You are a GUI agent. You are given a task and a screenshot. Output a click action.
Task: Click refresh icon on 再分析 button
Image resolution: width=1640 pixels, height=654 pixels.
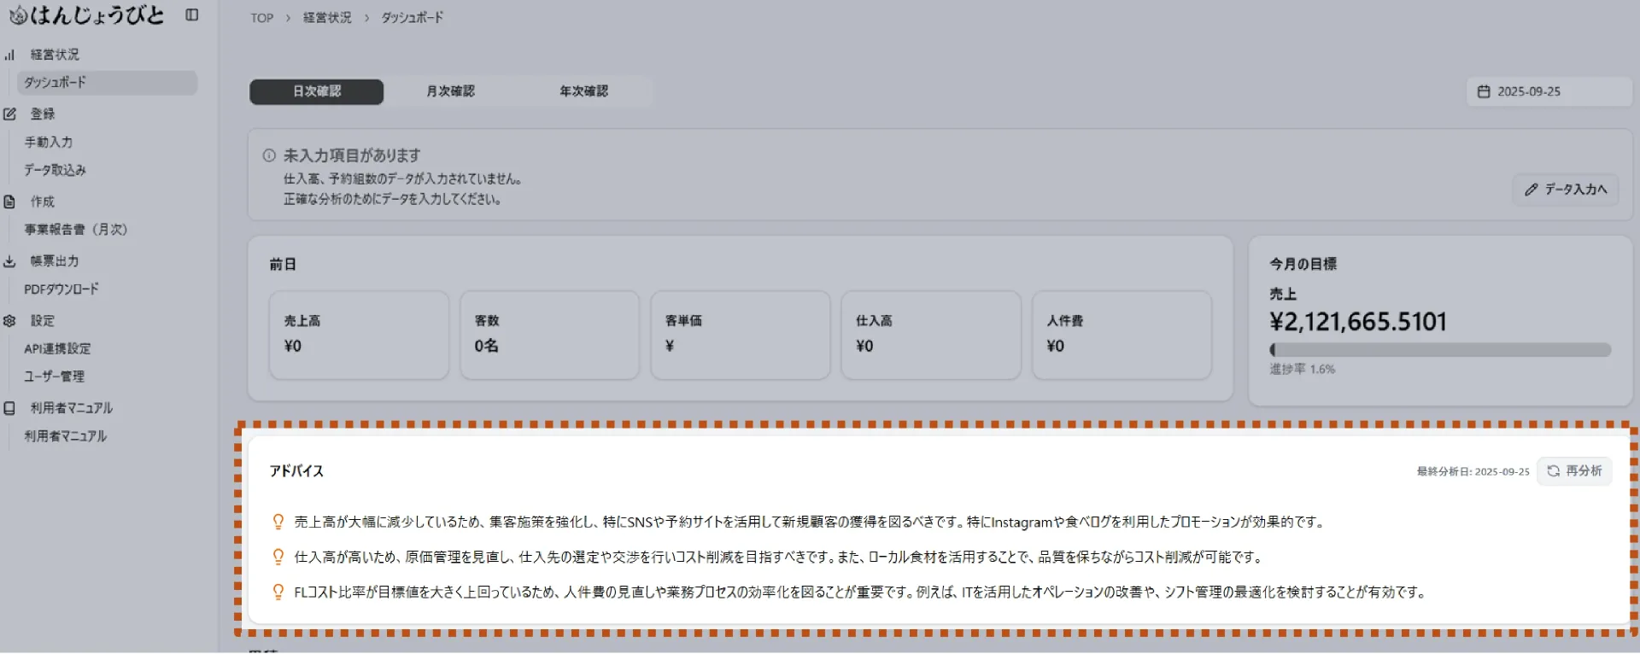1553,470
